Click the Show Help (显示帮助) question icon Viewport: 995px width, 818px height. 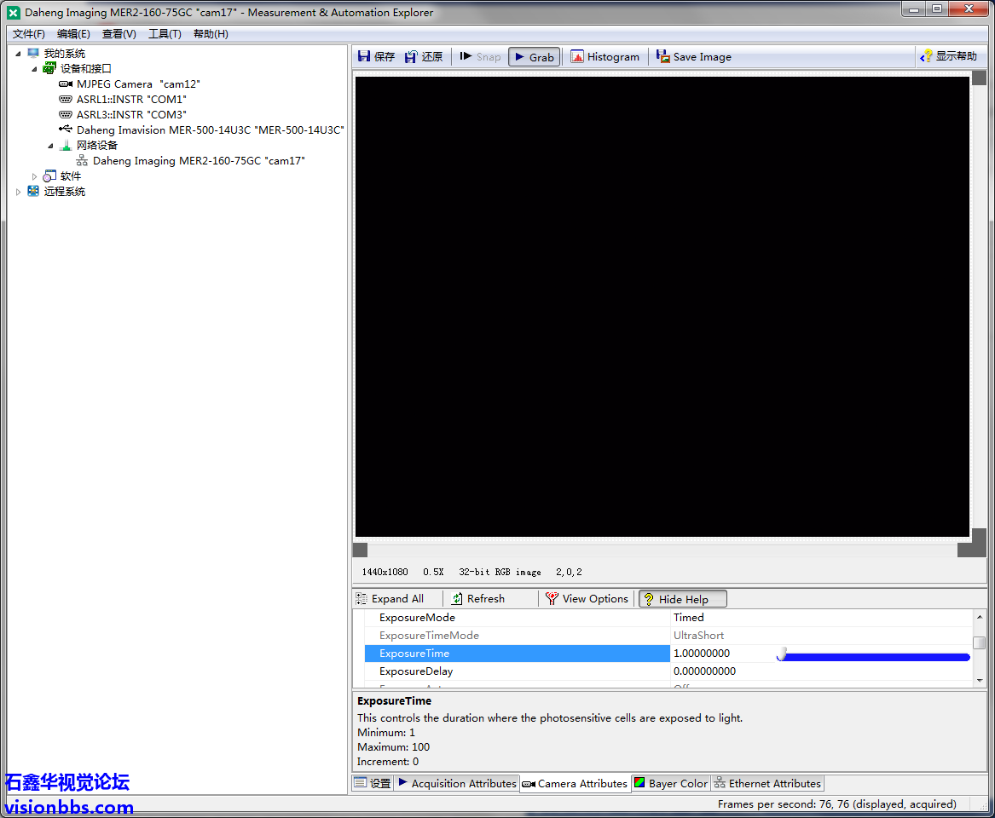coord(927,56)
